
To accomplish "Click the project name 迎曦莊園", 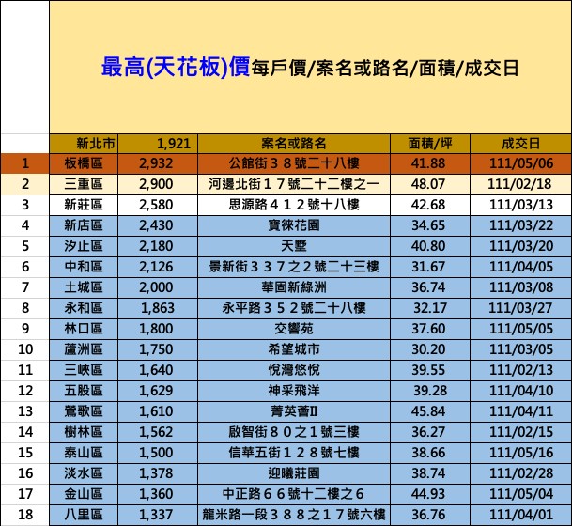I will pos(294,473).
